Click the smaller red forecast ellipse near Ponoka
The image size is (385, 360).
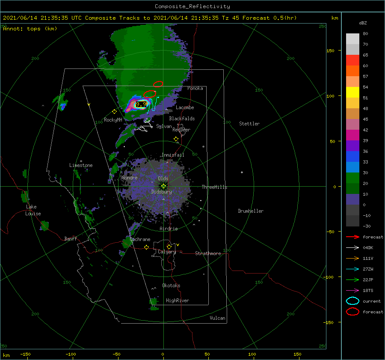158,84
